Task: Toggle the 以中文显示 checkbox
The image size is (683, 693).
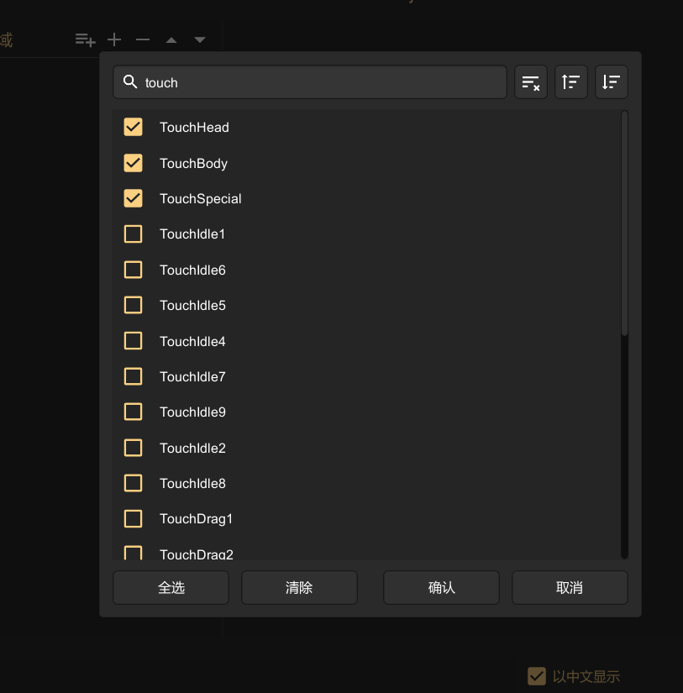Action: coord(537,676)
